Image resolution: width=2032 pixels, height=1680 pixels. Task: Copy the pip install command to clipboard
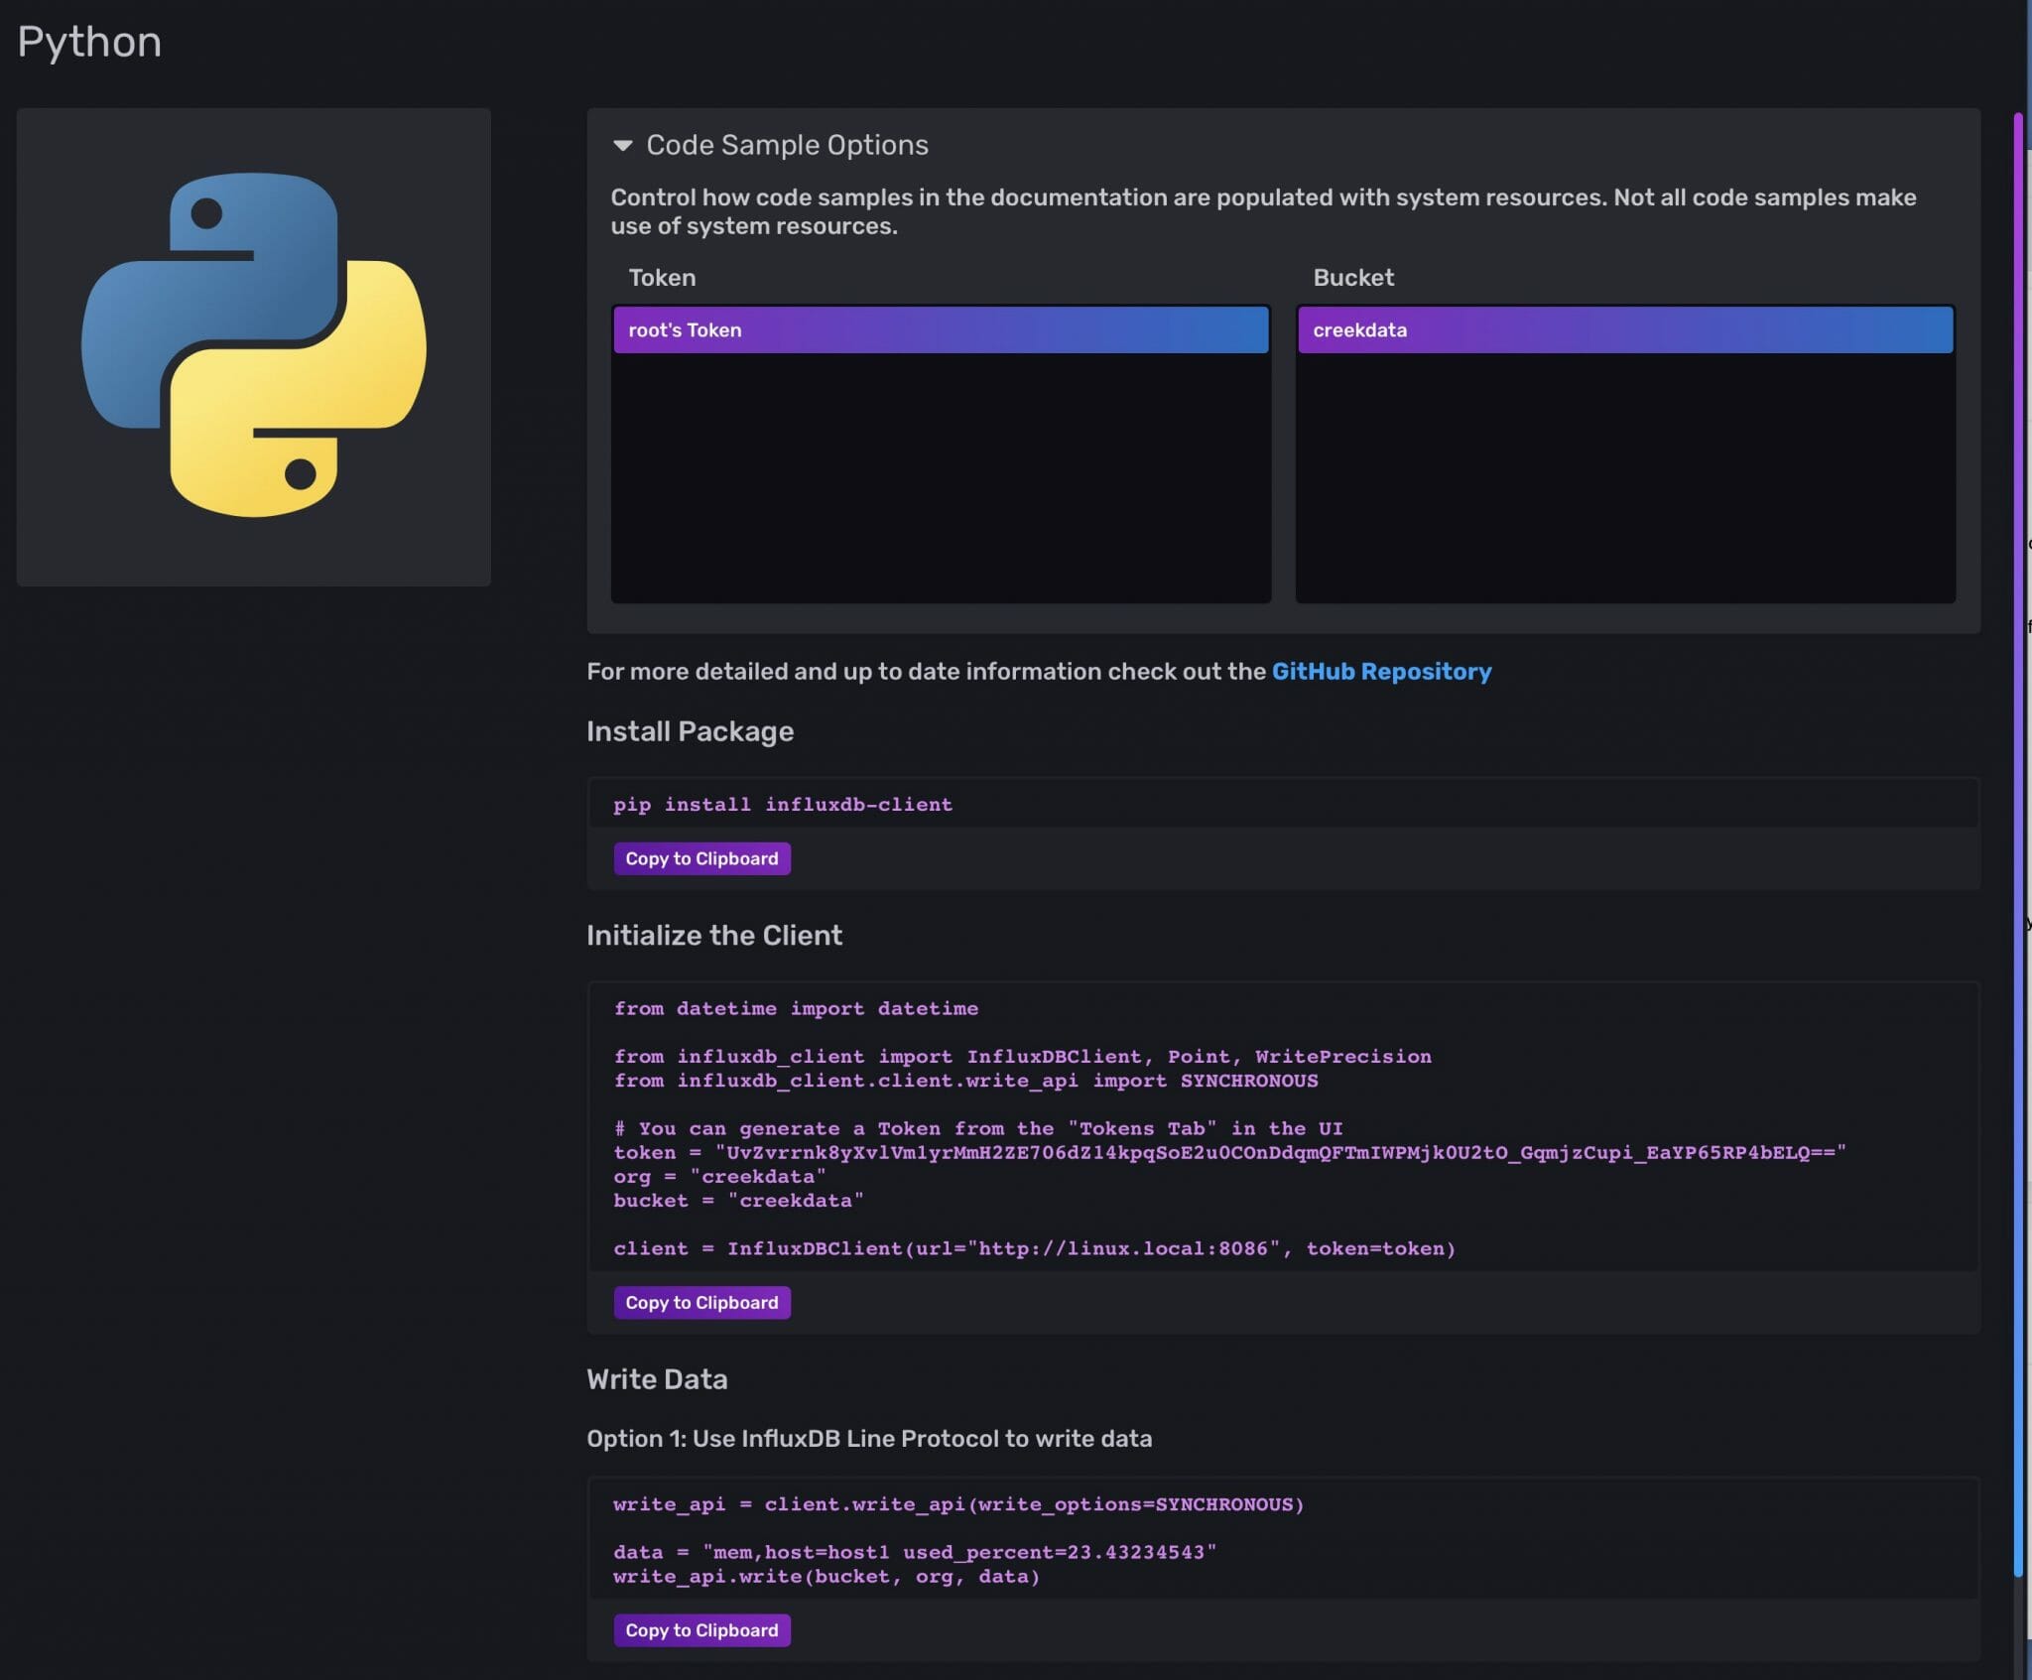coord(701,858)
